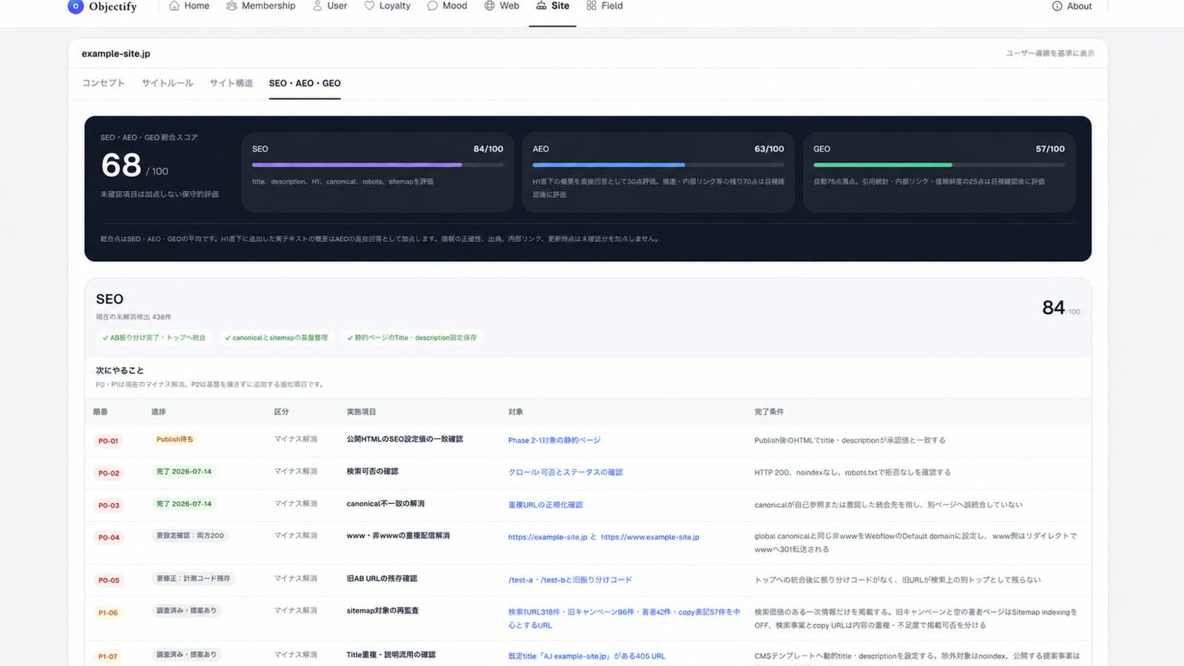Click the 完了条件 column header

(769, 411)
